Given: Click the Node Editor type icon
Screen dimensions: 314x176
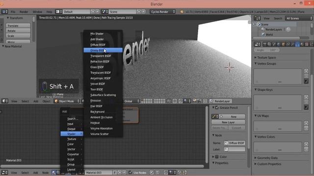Looking at the screenshot, I should pos(4,173).
